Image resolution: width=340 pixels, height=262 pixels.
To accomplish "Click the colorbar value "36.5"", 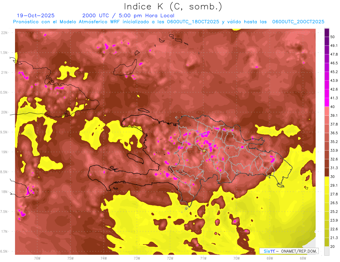I will click(334, 133).
